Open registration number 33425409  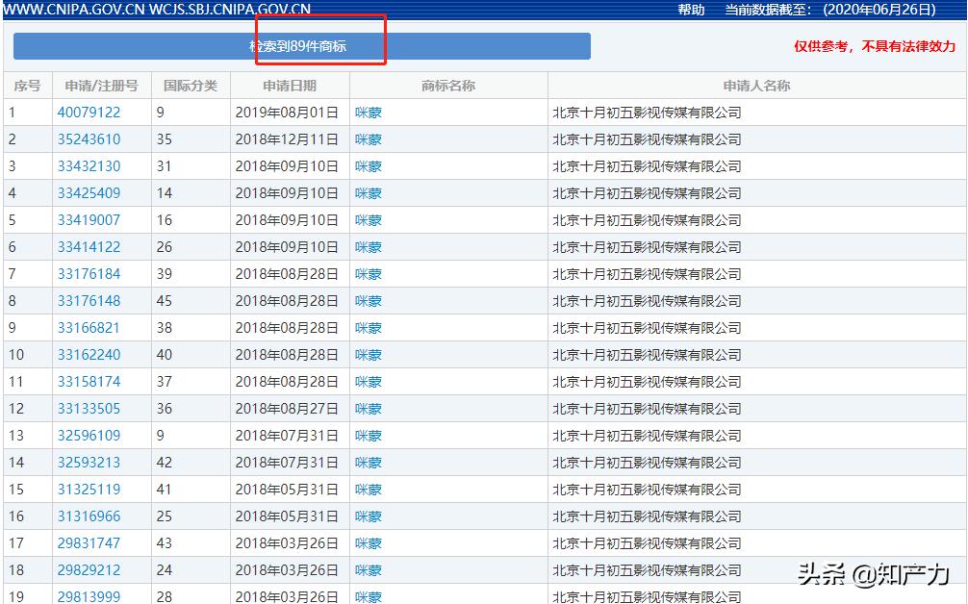[89, 193]
